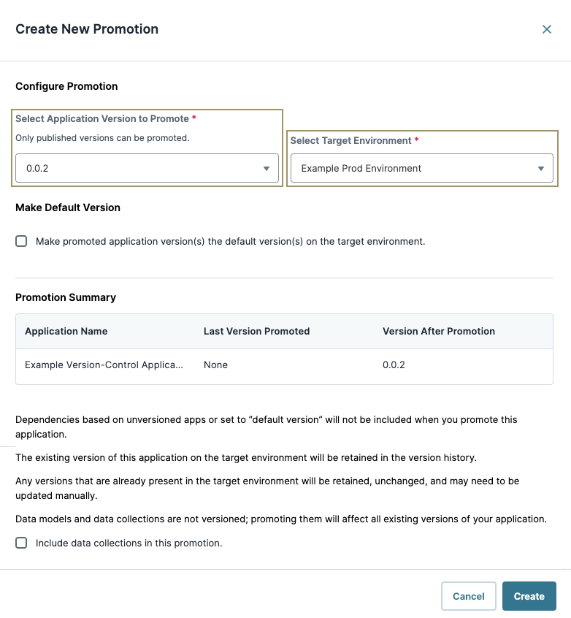
Task: Click the Last Version Promoted column header
Action: click(x=256, y=331)
